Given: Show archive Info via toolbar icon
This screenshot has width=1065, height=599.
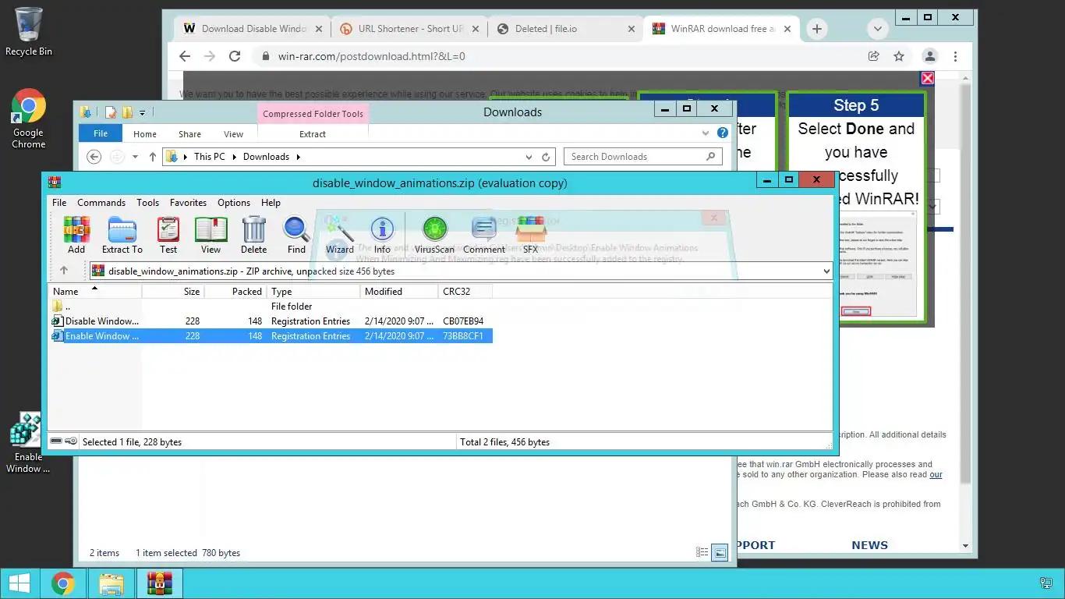Looking at the screenshot, I should [x=382, y=236].
